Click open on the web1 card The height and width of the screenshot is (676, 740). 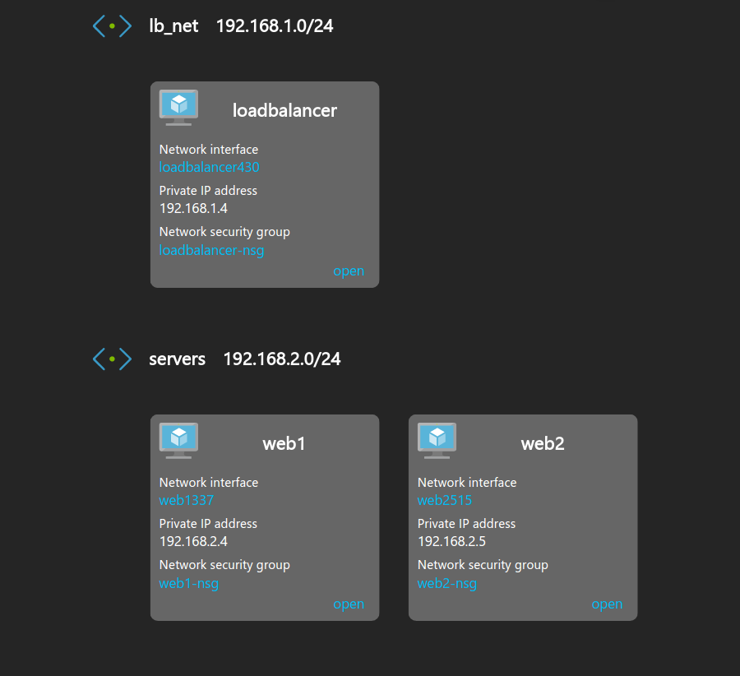pyautogui.click(x=348, y=604)
